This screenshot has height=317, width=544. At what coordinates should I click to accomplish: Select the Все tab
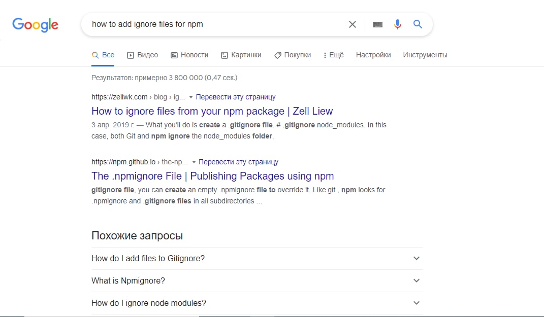click(x=103, y=55)
